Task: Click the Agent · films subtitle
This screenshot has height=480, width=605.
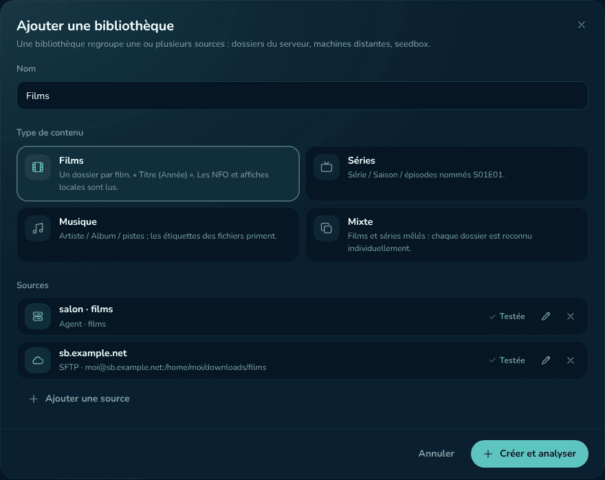Action: tap(82, 324)
